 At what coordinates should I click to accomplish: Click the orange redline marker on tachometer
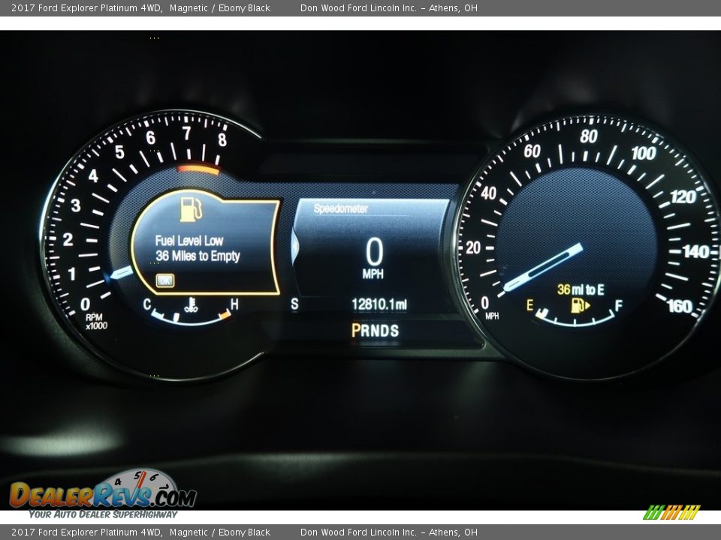coord(198,169)
